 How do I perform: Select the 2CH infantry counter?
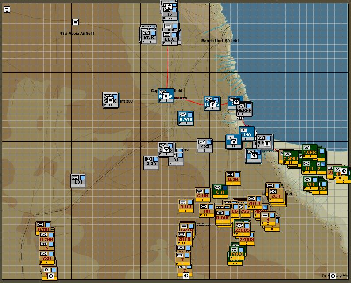pos(276,195)
